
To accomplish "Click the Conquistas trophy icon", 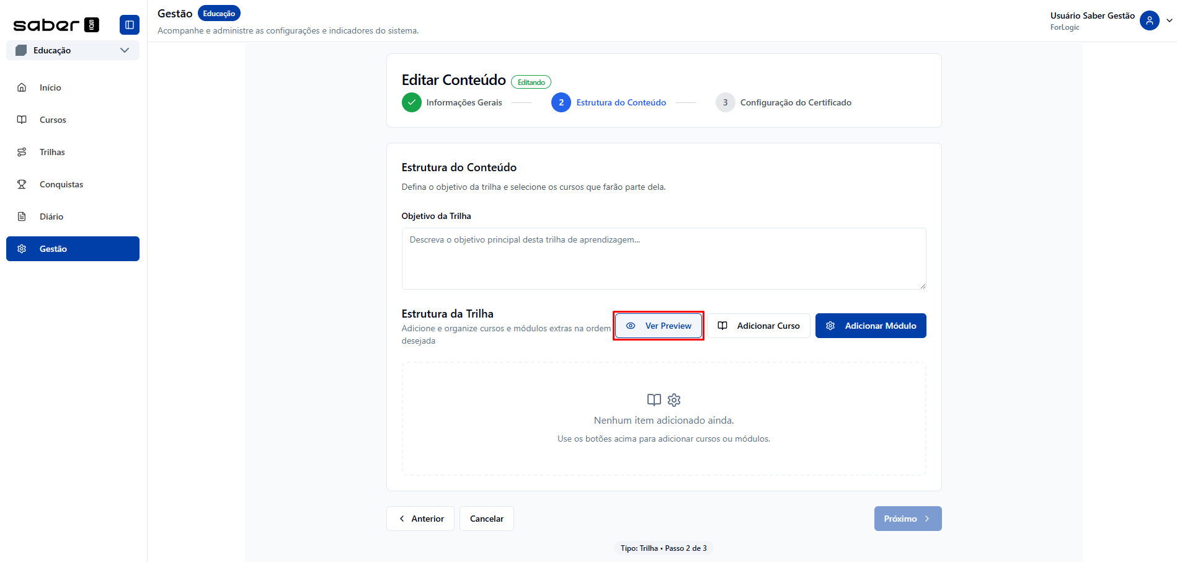I will coord(22,184).
